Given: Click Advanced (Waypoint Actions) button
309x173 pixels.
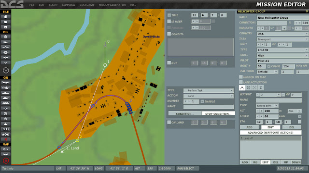Looking at the screenshot, I should tap(270, 133).
